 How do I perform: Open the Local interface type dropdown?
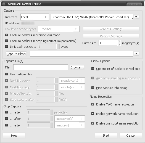click(x=35, y=17)
